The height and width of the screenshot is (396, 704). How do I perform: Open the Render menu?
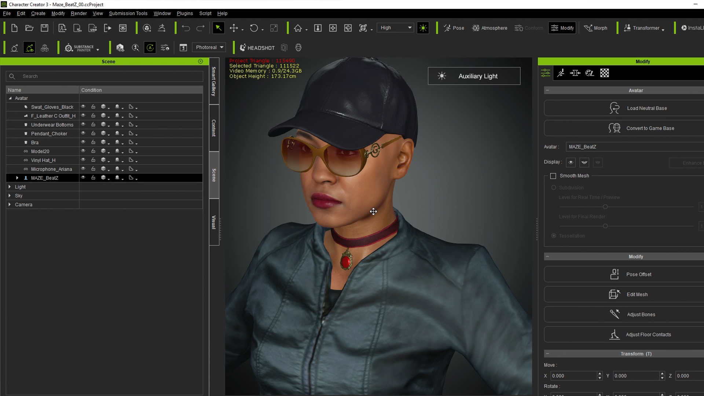[x=78, y=13]
